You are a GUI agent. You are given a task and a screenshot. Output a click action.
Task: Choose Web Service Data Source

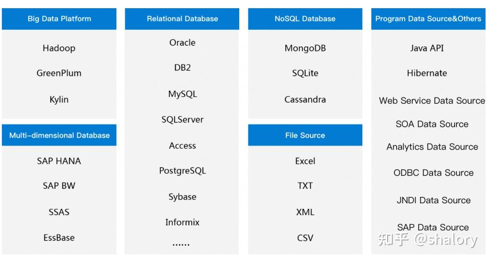432,100
